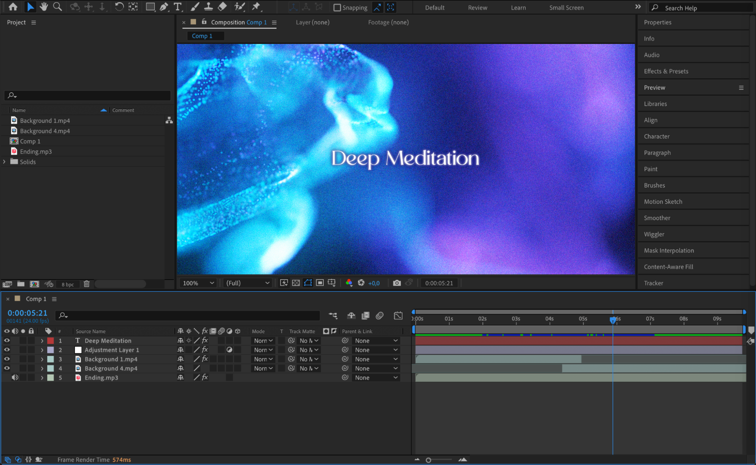
Task: Select the Rotation tool
Action: 119,6
